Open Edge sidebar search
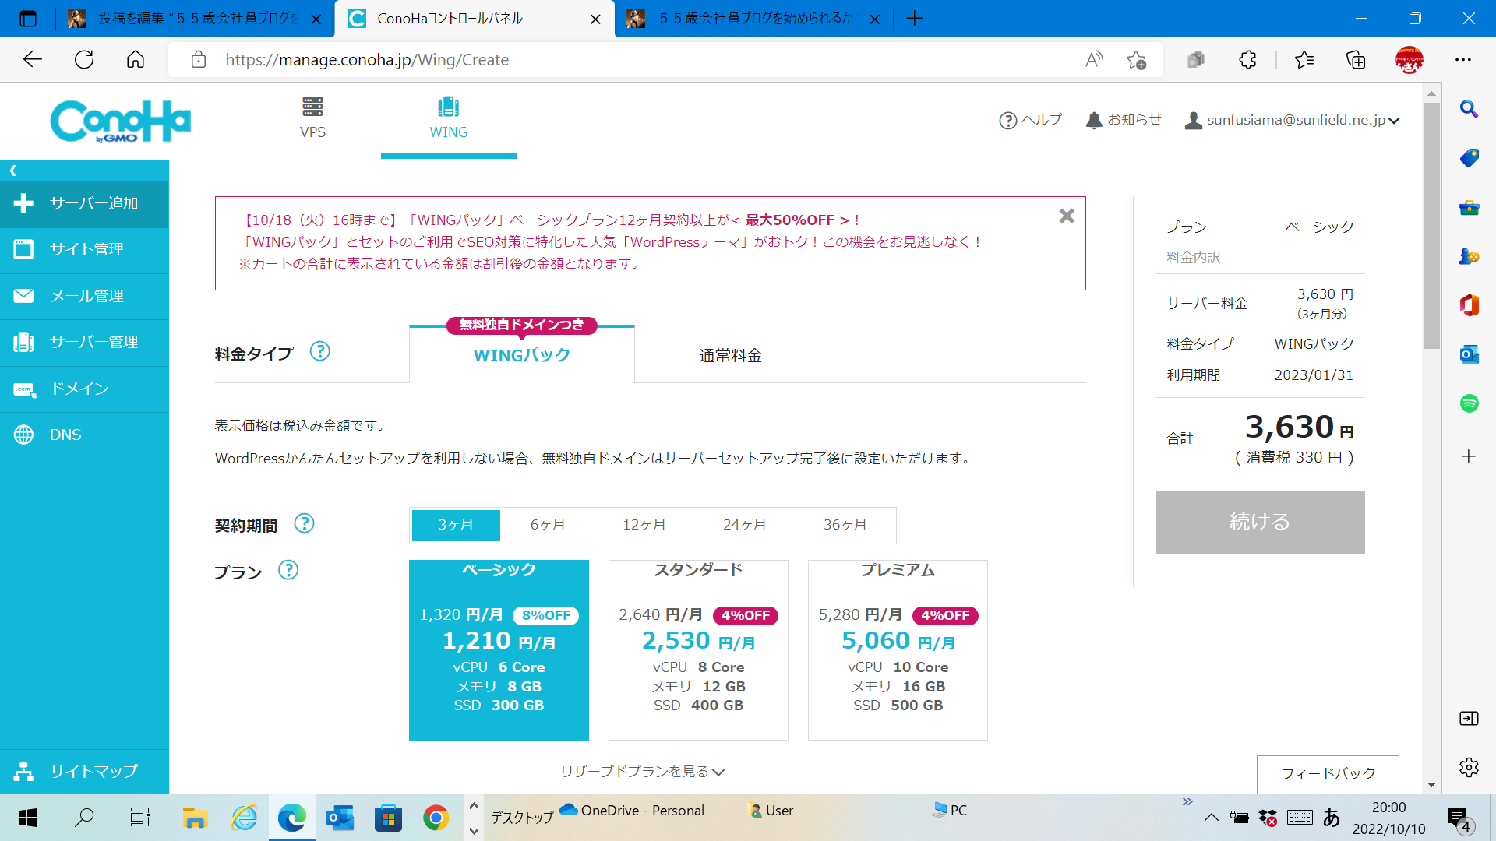This screenshot has width=1496, height=841. pos(1469,109)
